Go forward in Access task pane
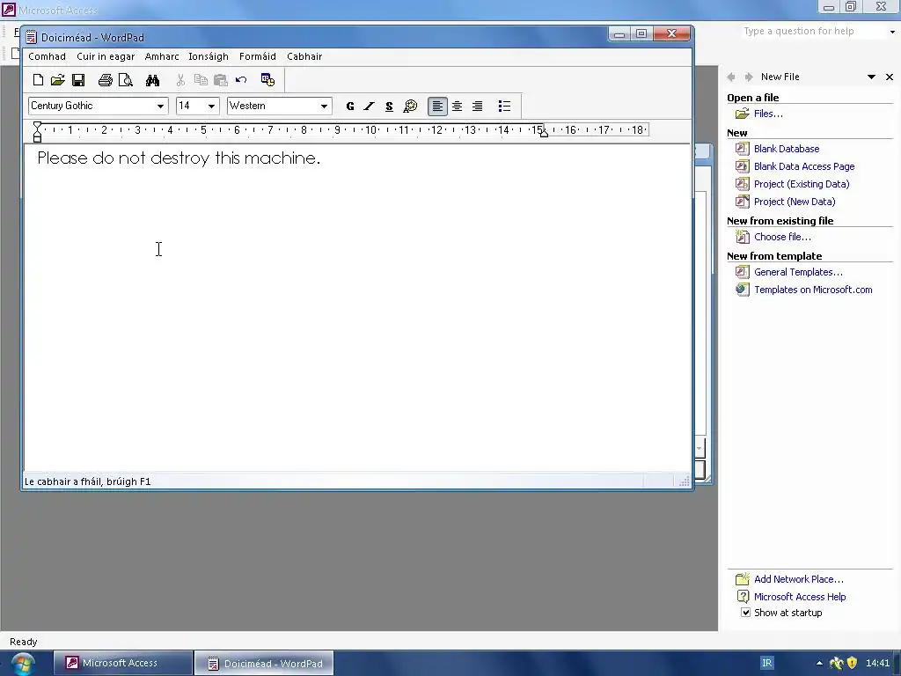Image resolution: width=901 pixels, height=676 pixels. 748,77
